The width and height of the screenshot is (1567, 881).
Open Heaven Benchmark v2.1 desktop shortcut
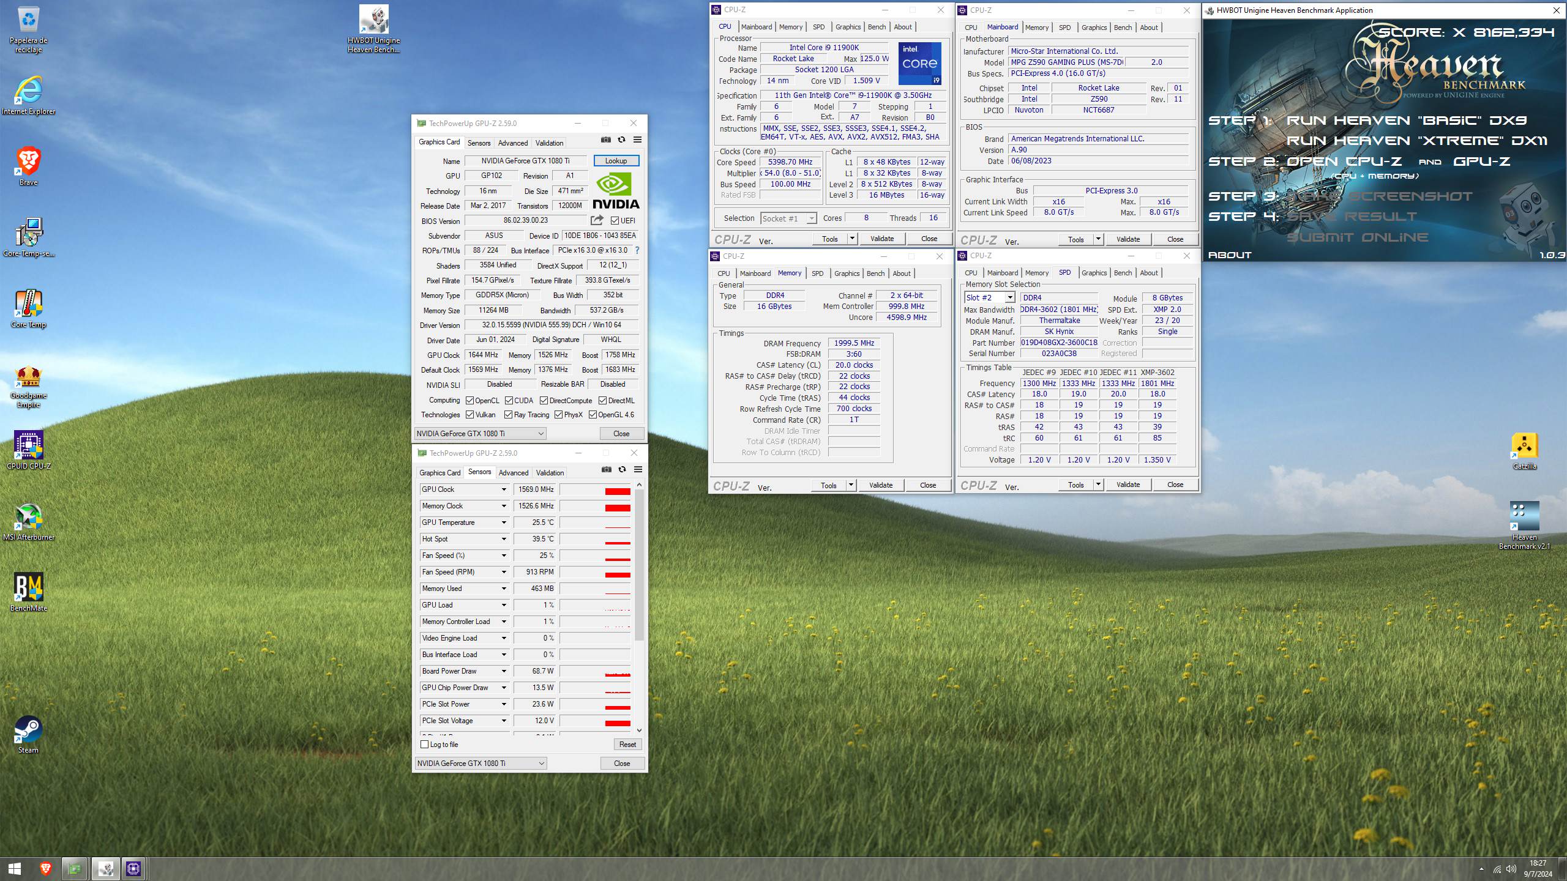1524,525
